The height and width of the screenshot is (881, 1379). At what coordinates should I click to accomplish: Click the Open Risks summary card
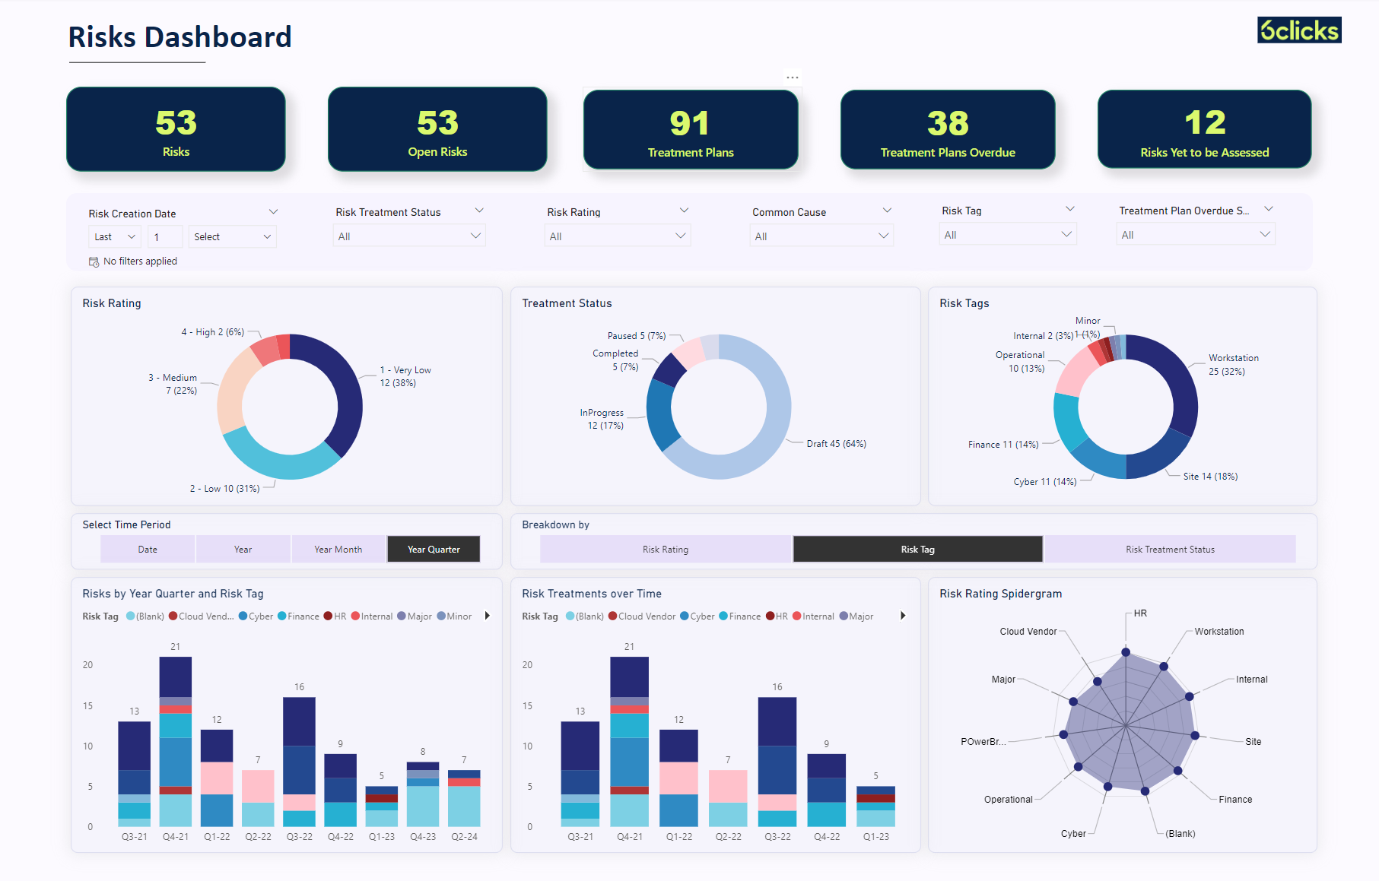click(x=437, y=129)
